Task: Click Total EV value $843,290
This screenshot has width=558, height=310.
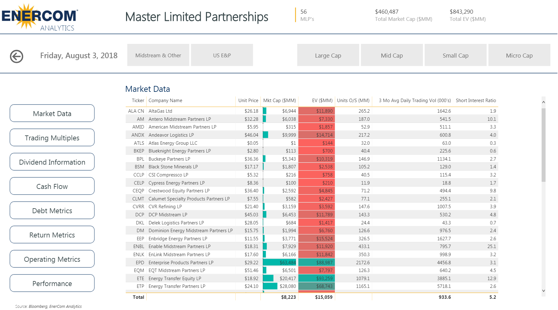Action: click(461, 12)
